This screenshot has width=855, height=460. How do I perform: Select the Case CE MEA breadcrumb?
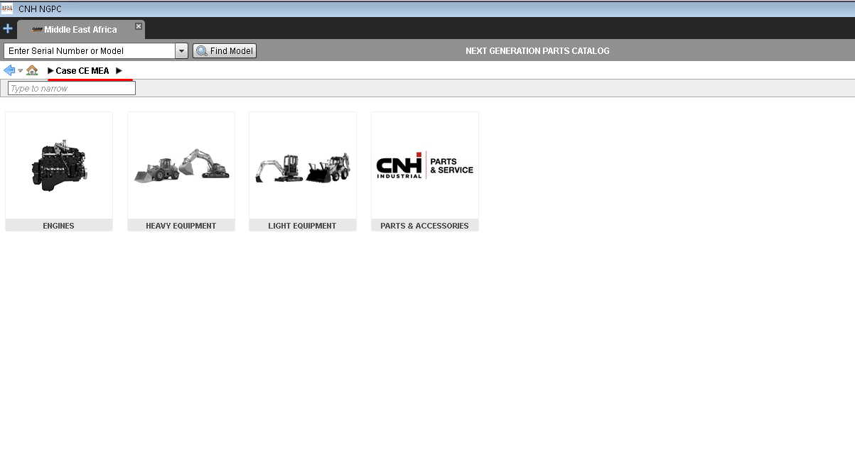click(82, 71)
